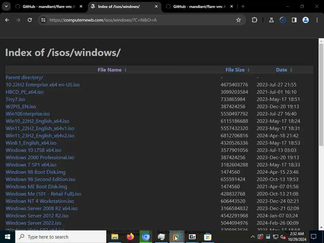Download Windows Server 2008 R2 x64.iso

point(41,208)
